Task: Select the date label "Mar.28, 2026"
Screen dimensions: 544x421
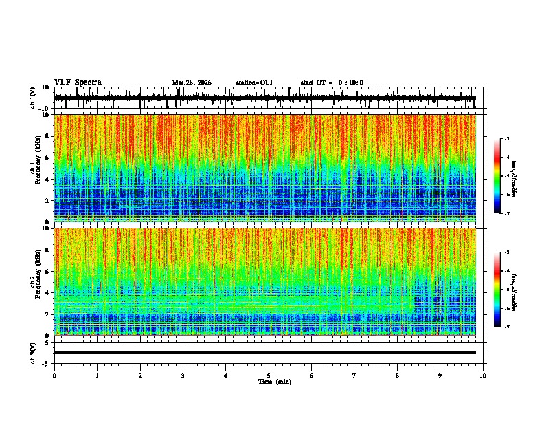Action: 192,83
